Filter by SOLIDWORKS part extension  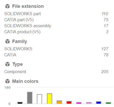pyautogui.click(x=56, y=14)
